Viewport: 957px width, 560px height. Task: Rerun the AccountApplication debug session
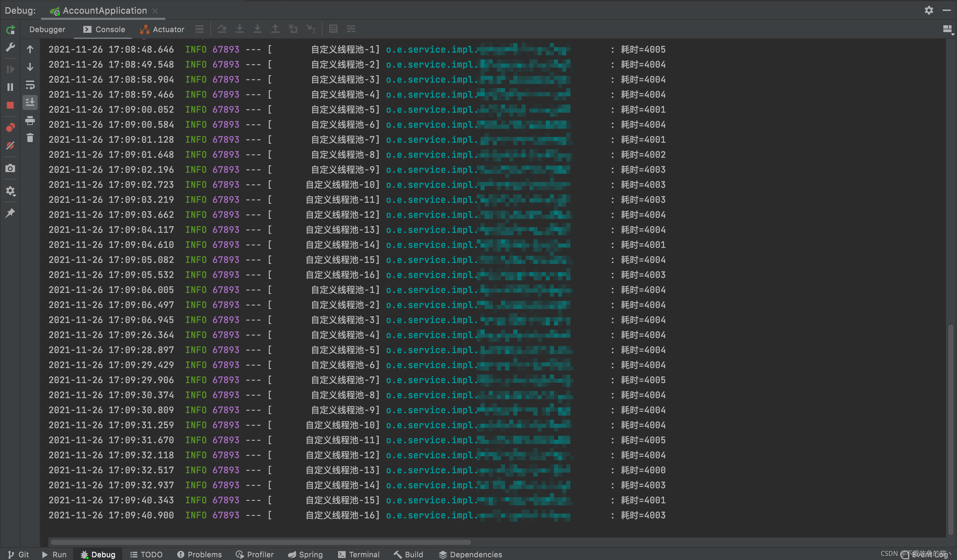[11, 30]
